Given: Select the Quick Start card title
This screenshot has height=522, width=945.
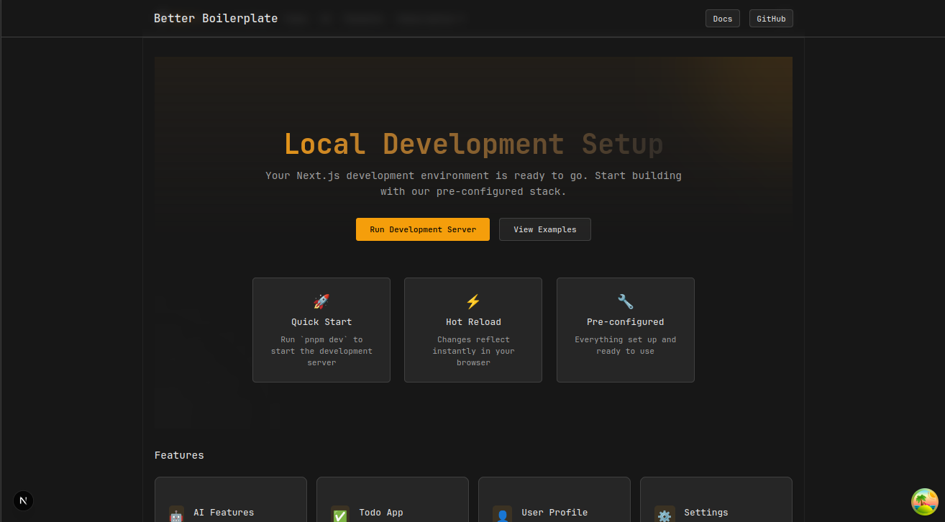Looking at the screenshot, I should click(321, 322).
